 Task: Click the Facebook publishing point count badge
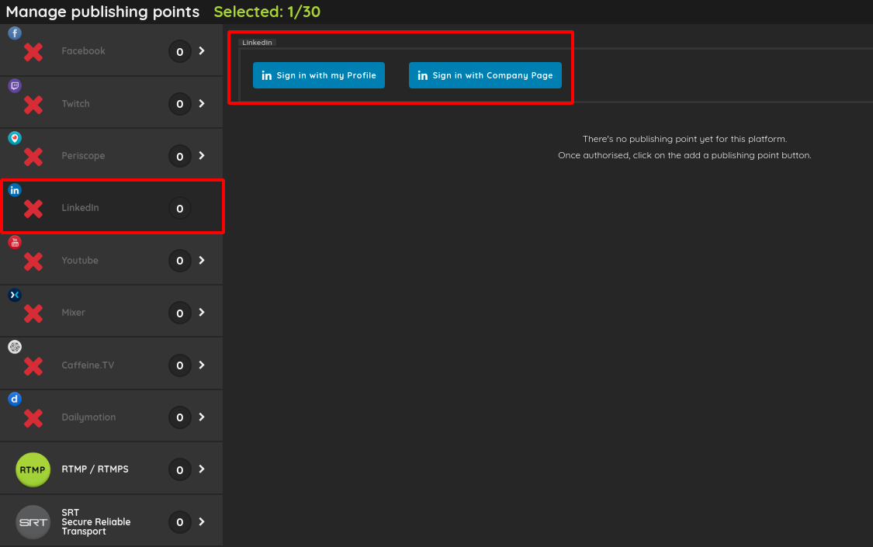coord(180,52)
